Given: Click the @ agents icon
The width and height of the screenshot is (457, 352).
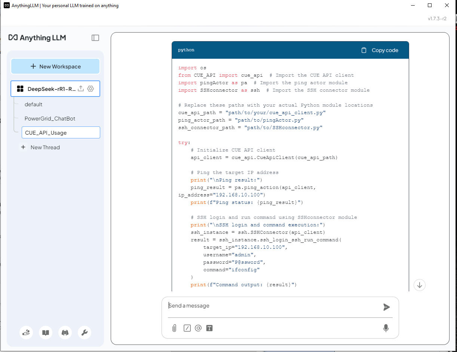Looking at the screenshot, I should click(198, 328).
